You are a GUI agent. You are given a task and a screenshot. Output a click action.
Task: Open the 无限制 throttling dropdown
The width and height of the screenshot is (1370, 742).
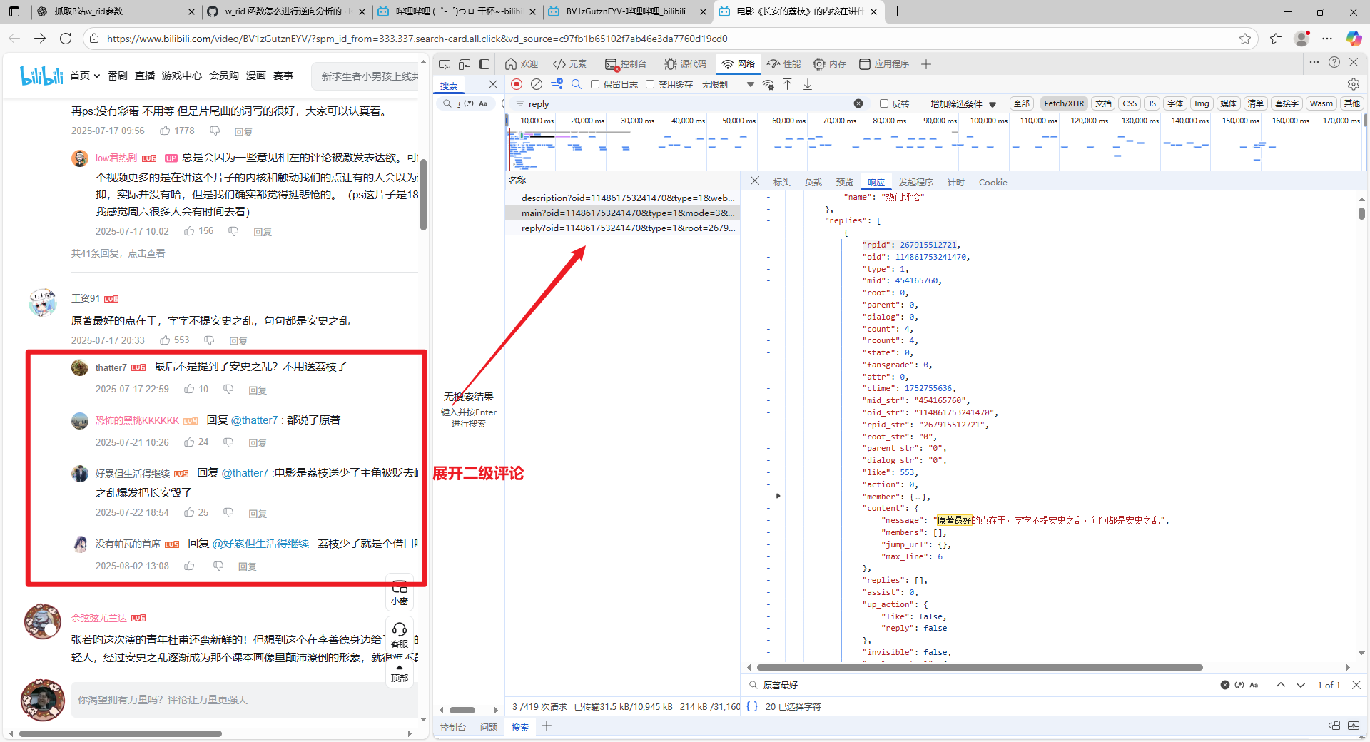(728, 84)
